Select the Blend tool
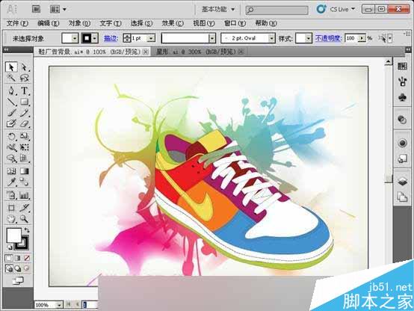The width and height of the screenshot is (414, 311). pyautogui.click(x=25, y=182)
